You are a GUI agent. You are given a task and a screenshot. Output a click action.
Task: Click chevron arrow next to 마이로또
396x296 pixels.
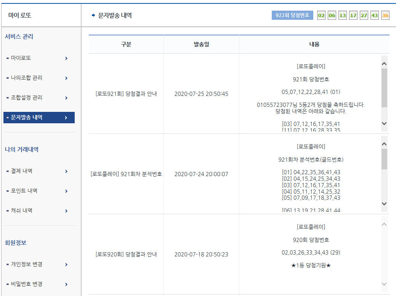tap(66, 59)
